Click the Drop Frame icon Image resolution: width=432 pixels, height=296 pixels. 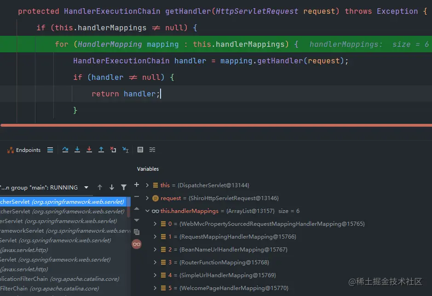click(x=113, y=150)
